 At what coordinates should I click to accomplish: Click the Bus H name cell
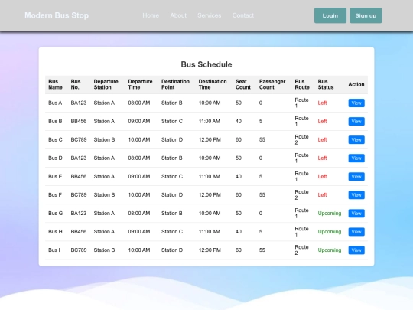(55, 232)
